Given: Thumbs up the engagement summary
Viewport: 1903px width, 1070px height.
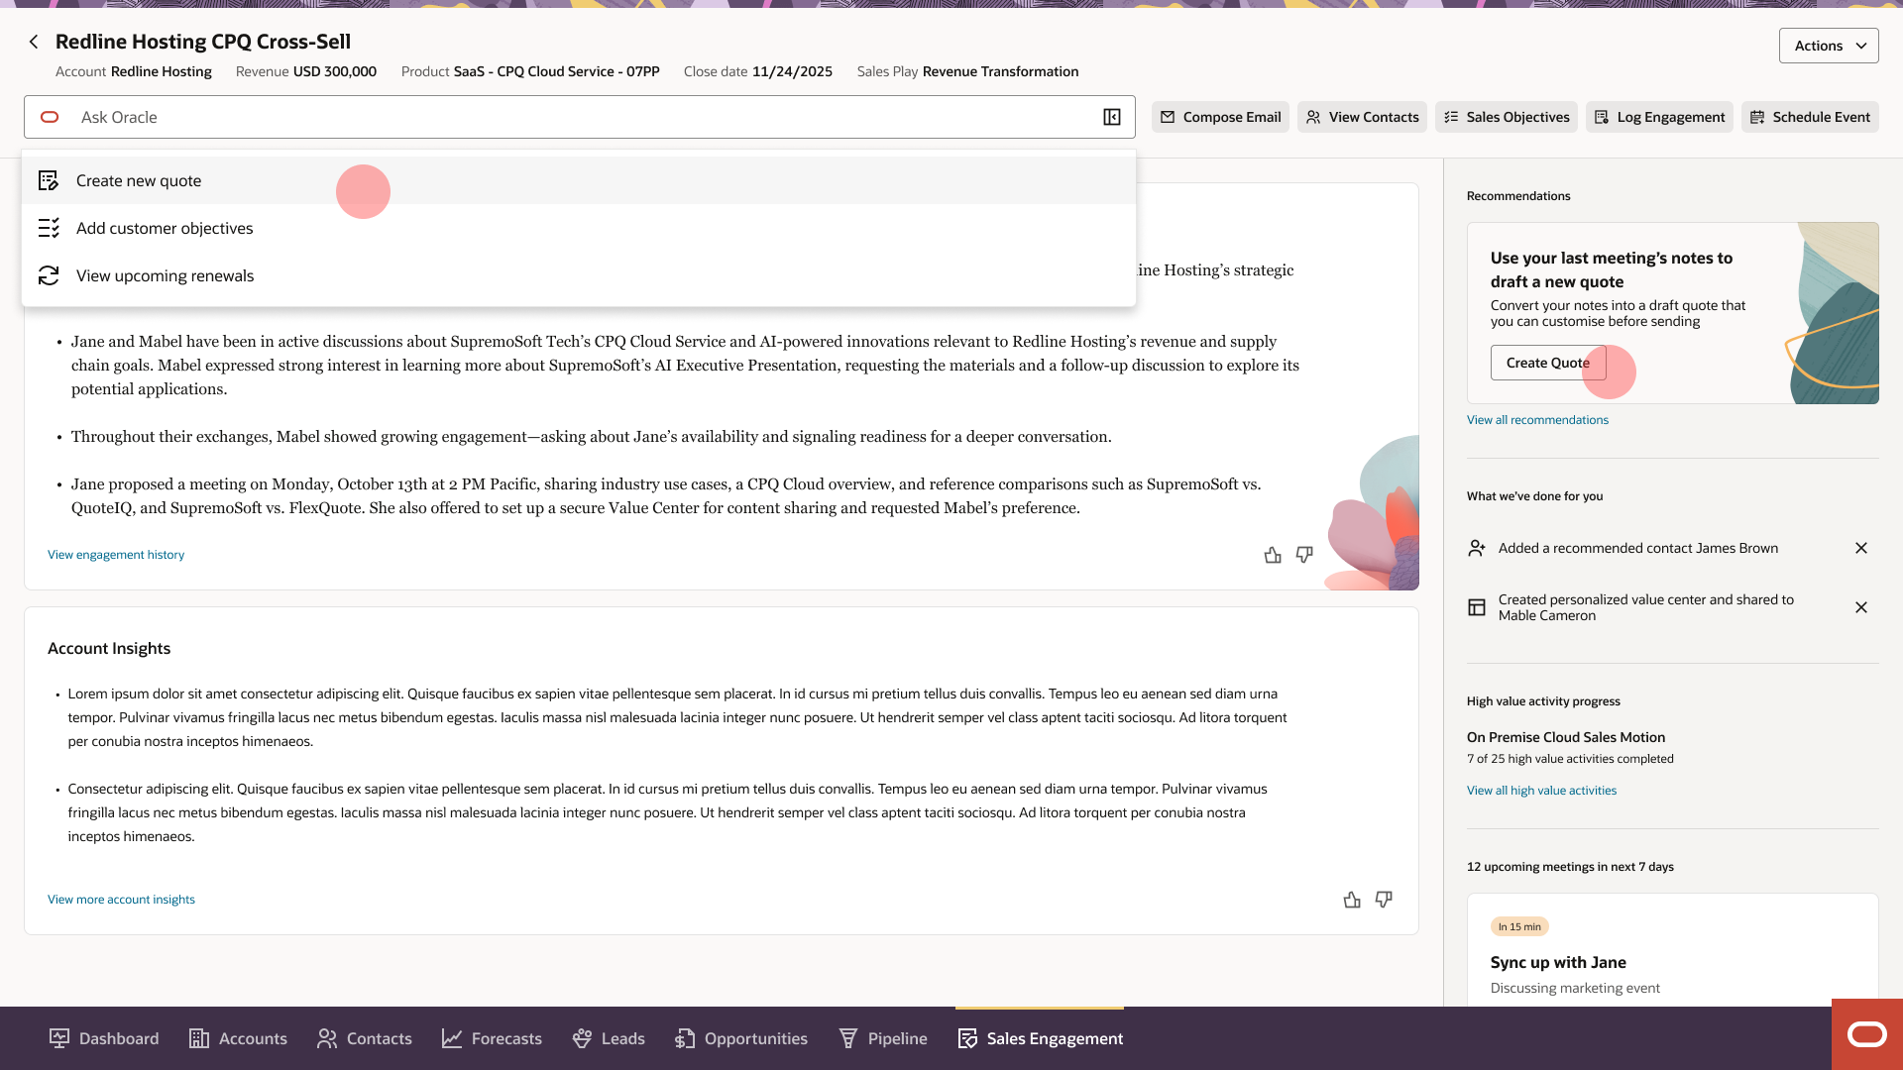Looking at the screenshot, I should point(1273,555).
